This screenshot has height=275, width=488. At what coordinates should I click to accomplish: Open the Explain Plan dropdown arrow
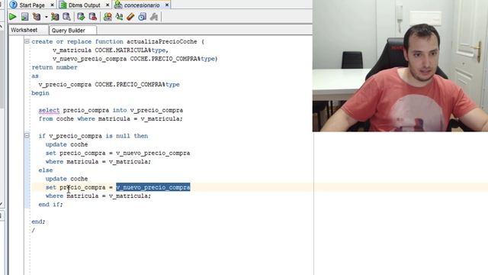(46, 17)
